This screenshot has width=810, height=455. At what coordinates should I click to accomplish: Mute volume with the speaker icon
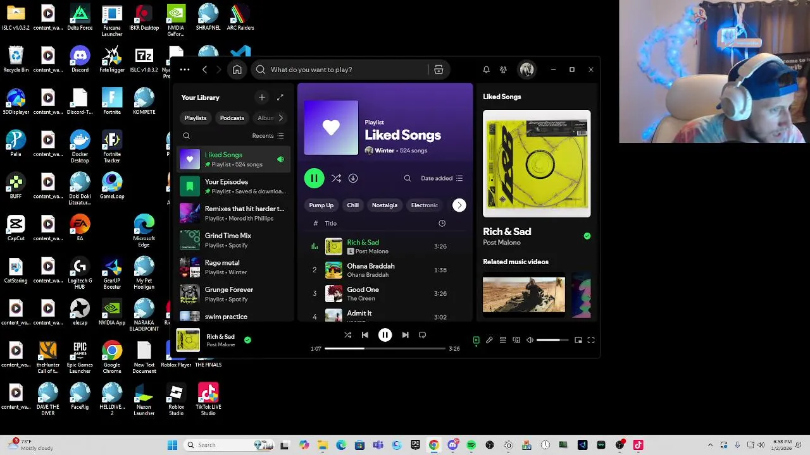click(530, 340)
